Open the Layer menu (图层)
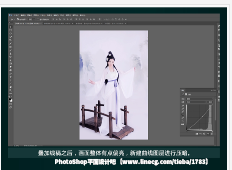Image resolution: width=232 pixels, height=170 pixels. click(36, 15)
